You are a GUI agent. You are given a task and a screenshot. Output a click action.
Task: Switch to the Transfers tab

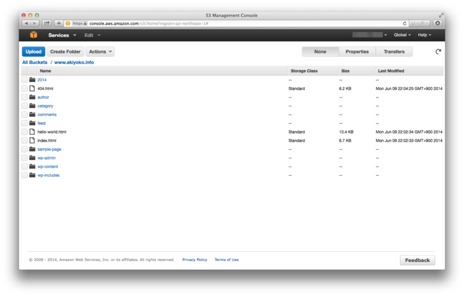click(394, 52)
